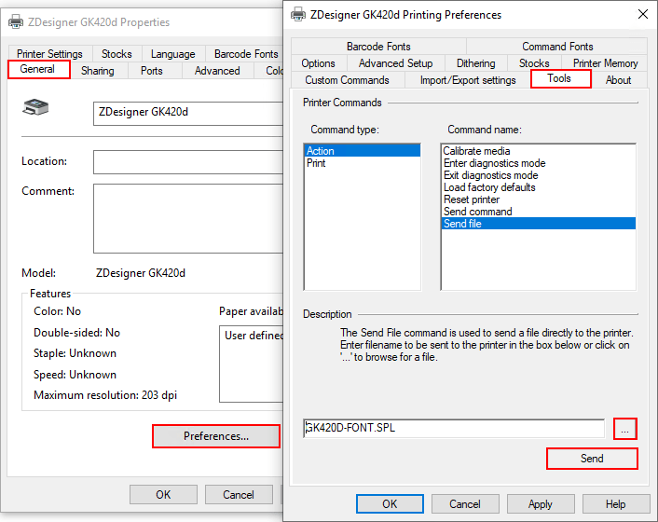The width and height of the screenshot is (658, 522).
Task: Open Printer Settings tab in Properties window
Action: tap(49, 54)
